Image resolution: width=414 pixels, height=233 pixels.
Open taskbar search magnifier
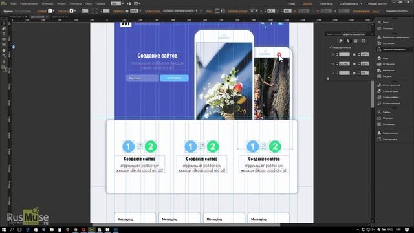point(12,230)
